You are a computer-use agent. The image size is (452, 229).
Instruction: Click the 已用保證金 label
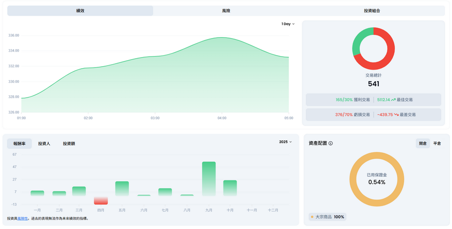(x=377, y=175)
